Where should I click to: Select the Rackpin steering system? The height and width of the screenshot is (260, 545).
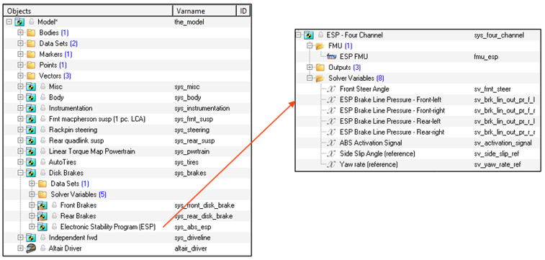(x=73, y=130)
